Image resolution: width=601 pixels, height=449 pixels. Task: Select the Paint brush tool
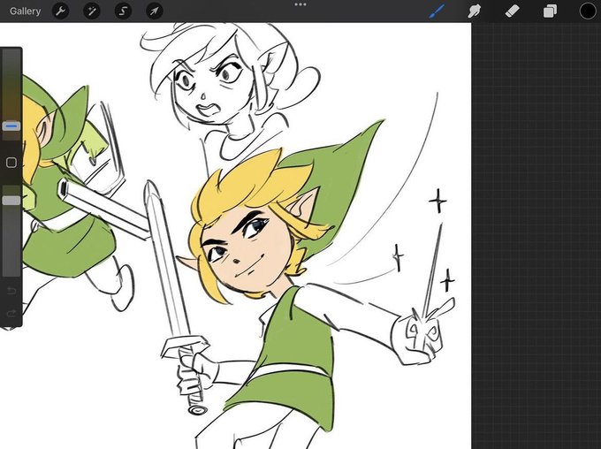click(437, 11)
